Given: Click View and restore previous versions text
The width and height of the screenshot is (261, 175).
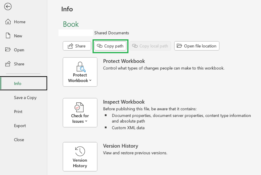Looking at the screenshot, I should pyautogui.click(x=135, y=153).
